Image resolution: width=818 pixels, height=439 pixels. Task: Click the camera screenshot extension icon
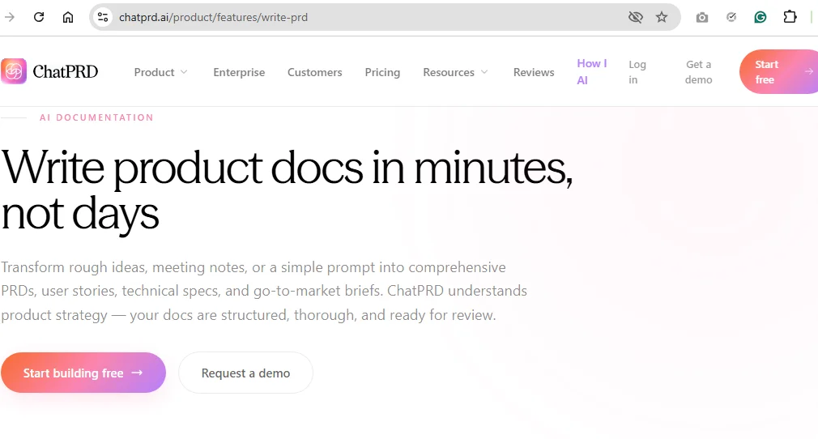pyautogui.click(x=702, y=17)
